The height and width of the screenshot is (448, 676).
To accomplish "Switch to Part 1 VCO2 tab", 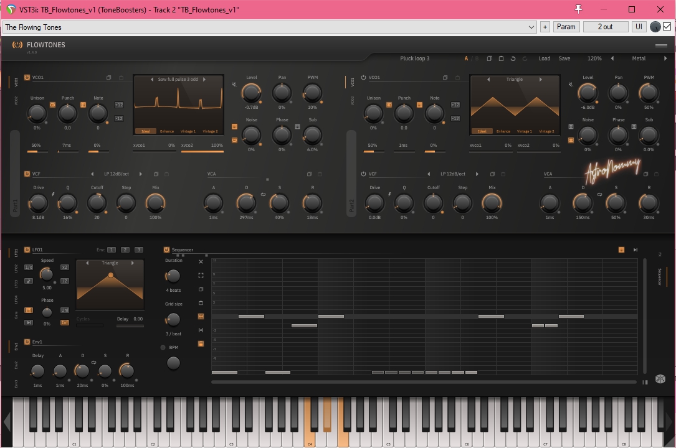I will click(x=16, y=101).
